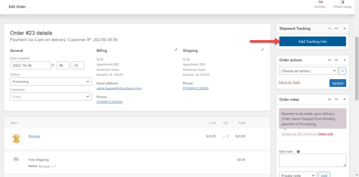The image size is (359, 177).
Task: Edit billing address with pencil icon
Action: (176, 50)
